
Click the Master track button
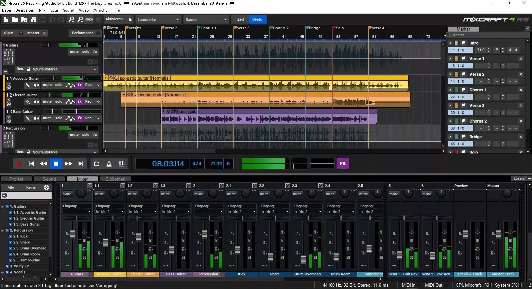click(33, 33)
